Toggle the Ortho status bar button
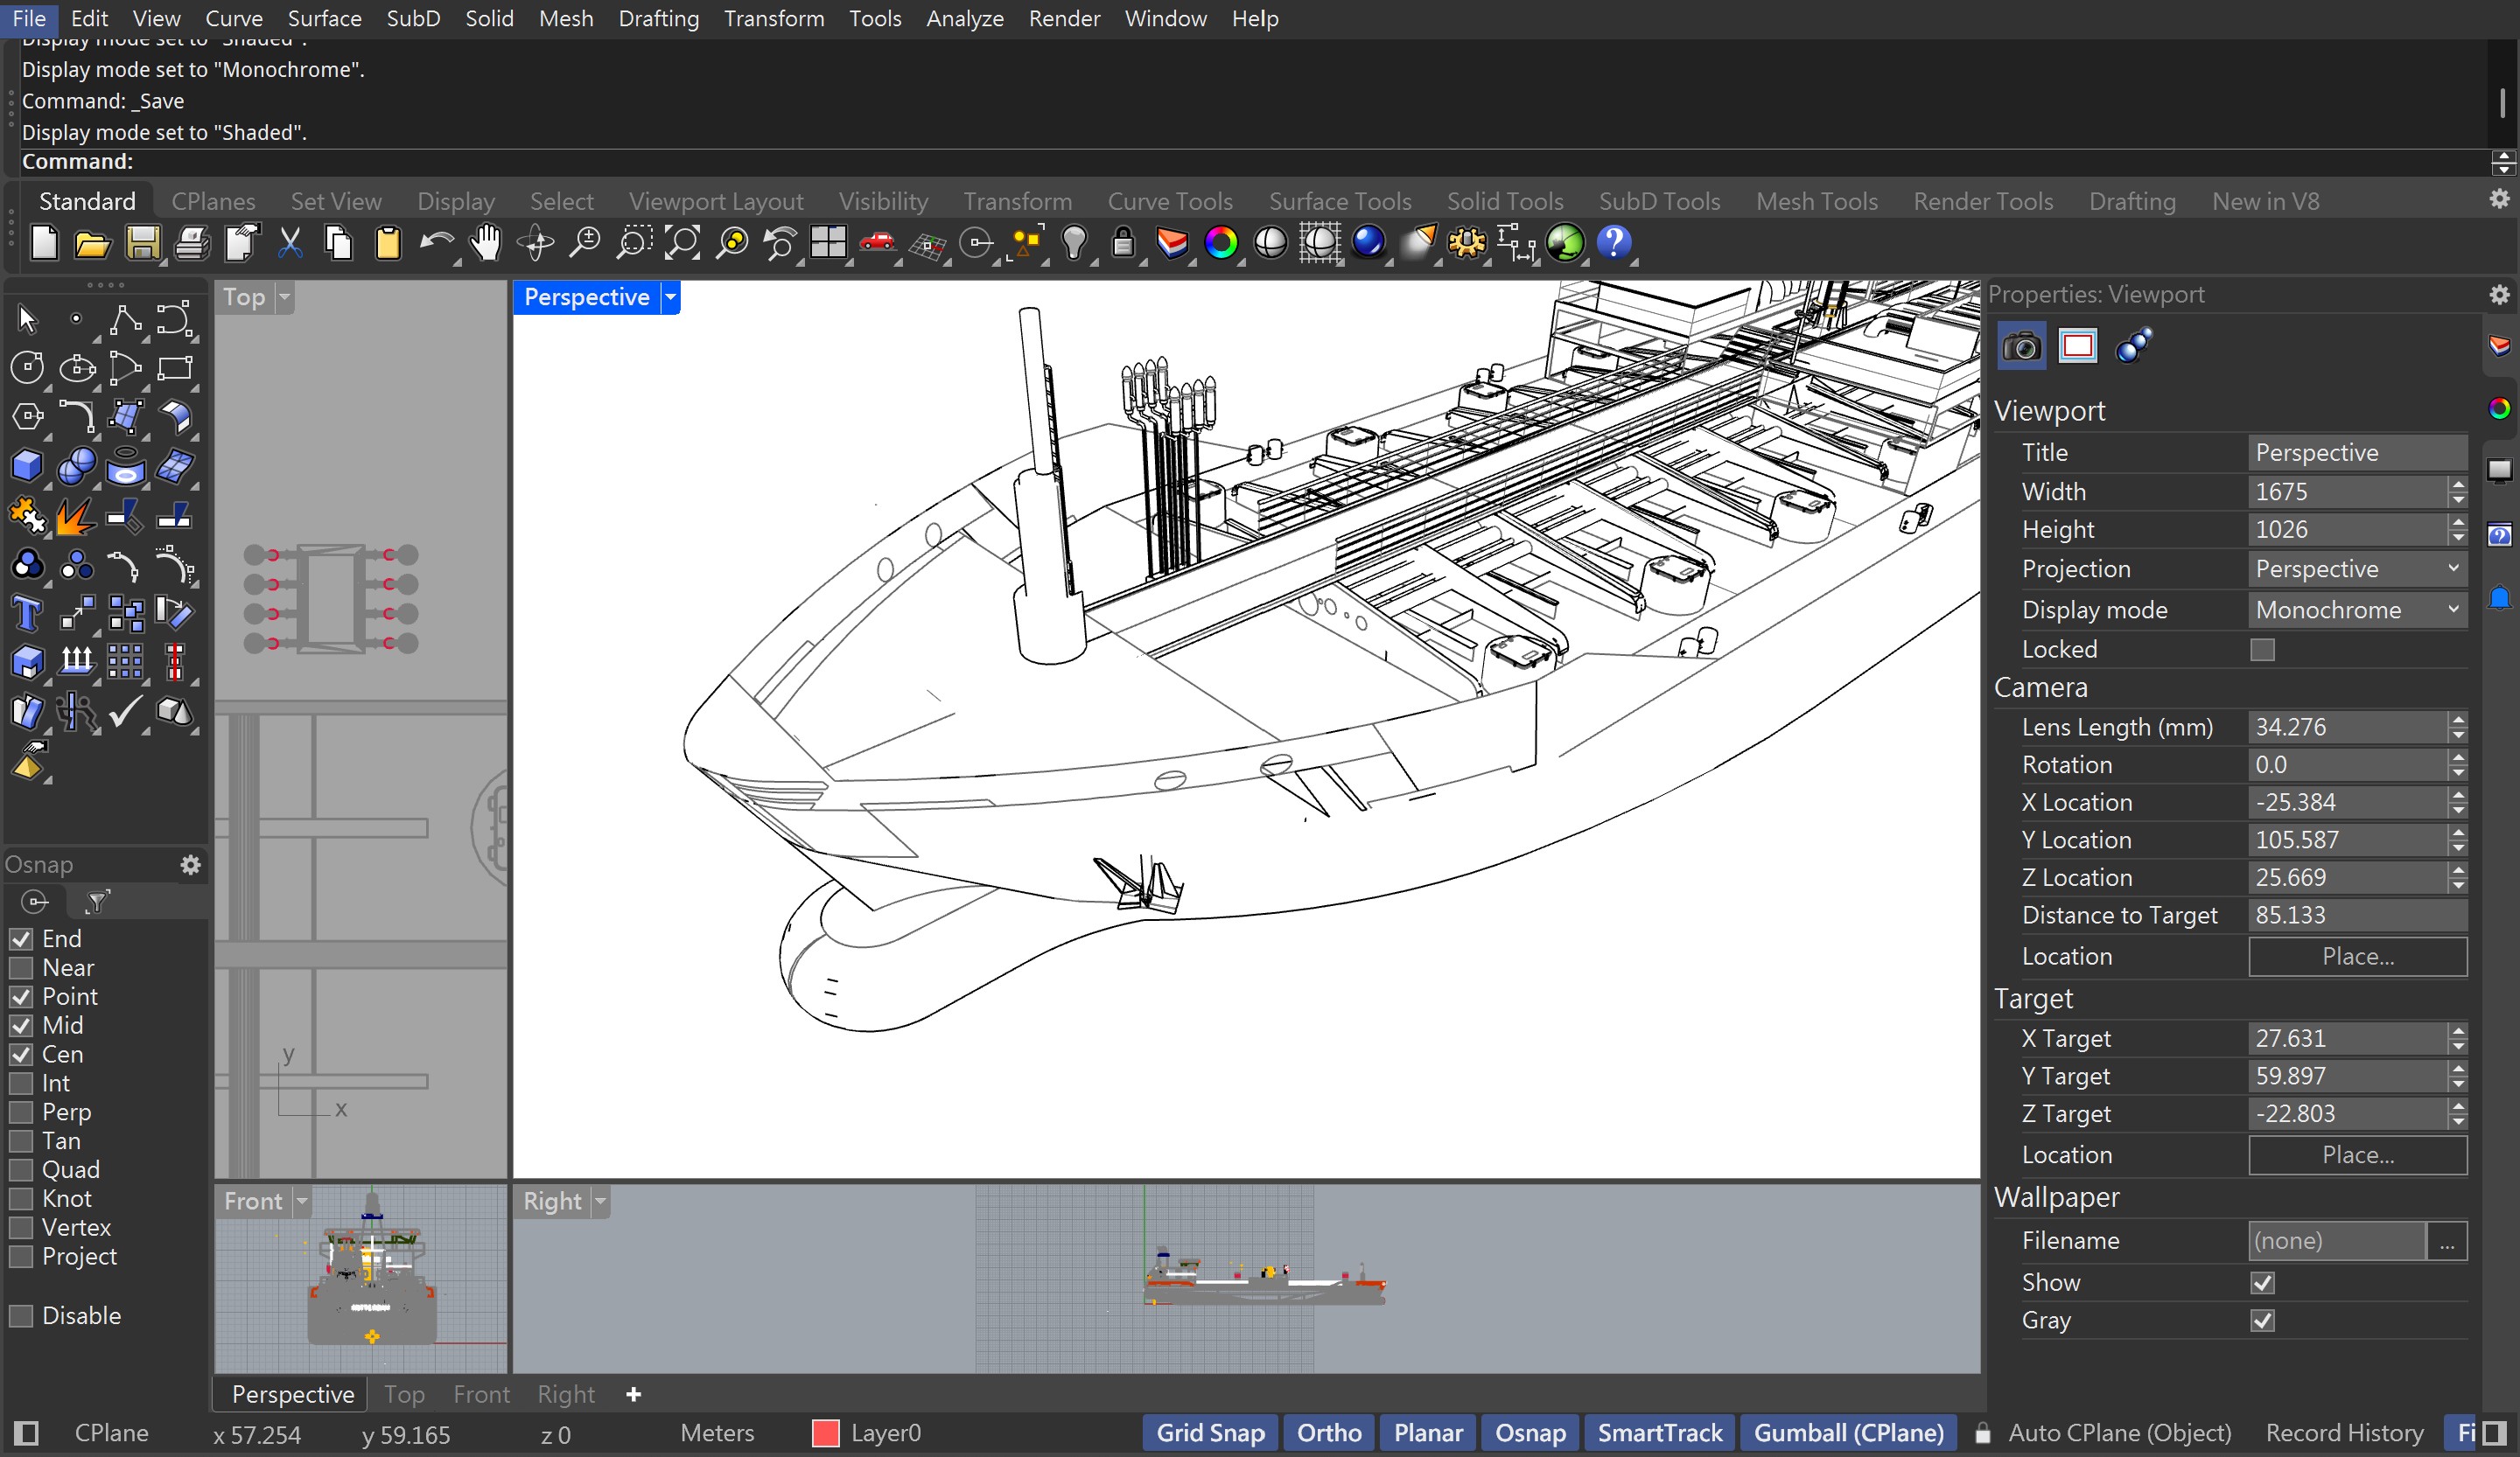 pyautogui.click(x=1328, y=1433)
